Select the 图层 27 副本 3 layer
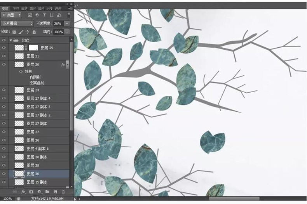The width and height of the screenshot is (307, 204). coord(38,107)
